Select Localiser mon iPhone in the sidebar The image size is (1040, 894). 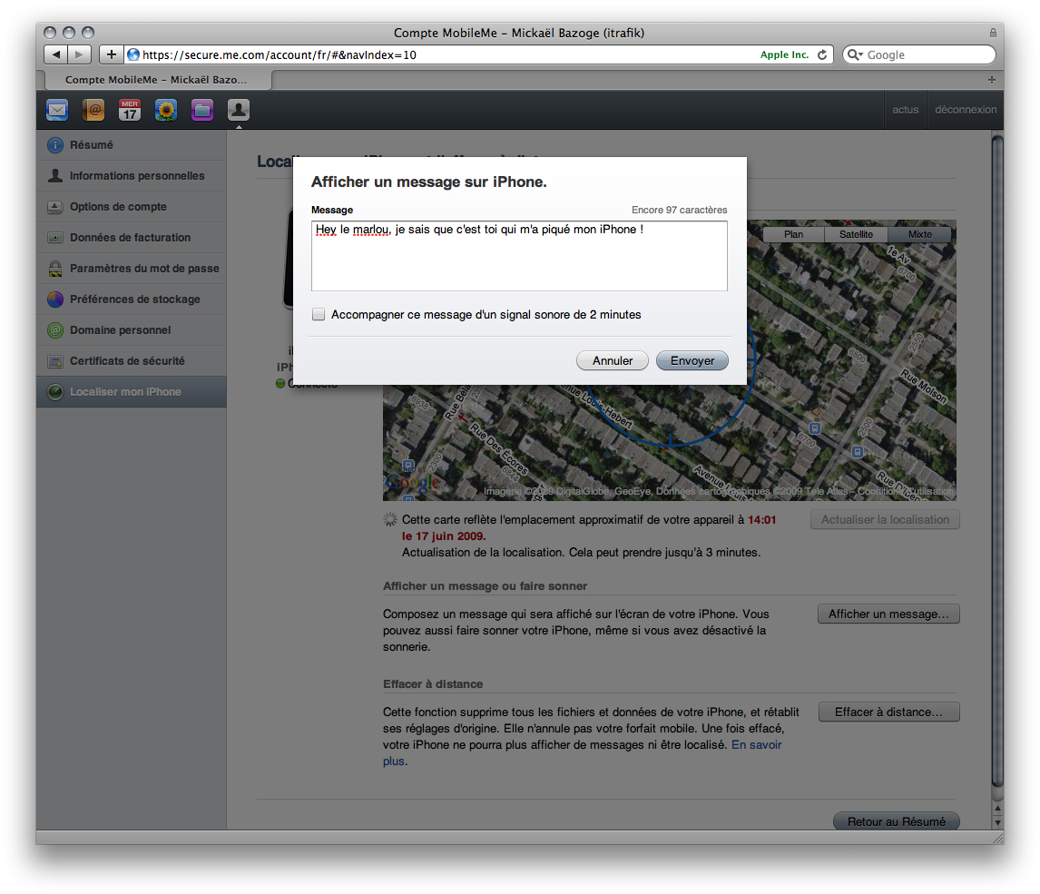point(132,392)
